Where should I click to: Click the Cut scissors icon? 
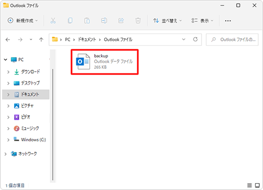[x=53, y=20]
